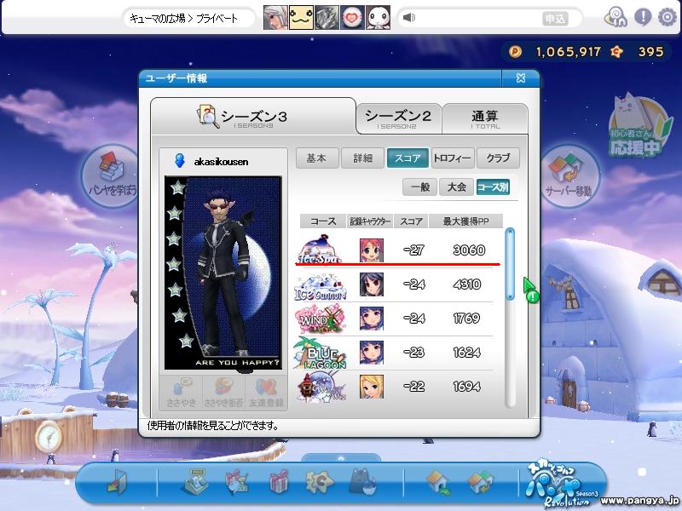Click the 記録キャラクター column header
Image resolution: width=682 pixels, height=511 pixels.
(x=370, y=221)
